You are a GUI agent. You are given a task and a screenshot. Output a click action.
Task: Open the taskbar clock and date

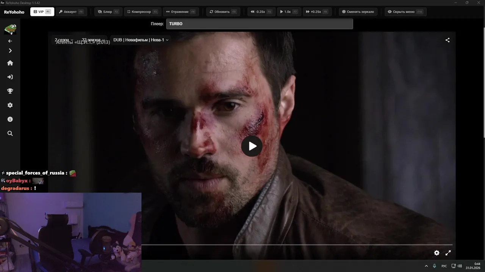click(x=473, y=266)
